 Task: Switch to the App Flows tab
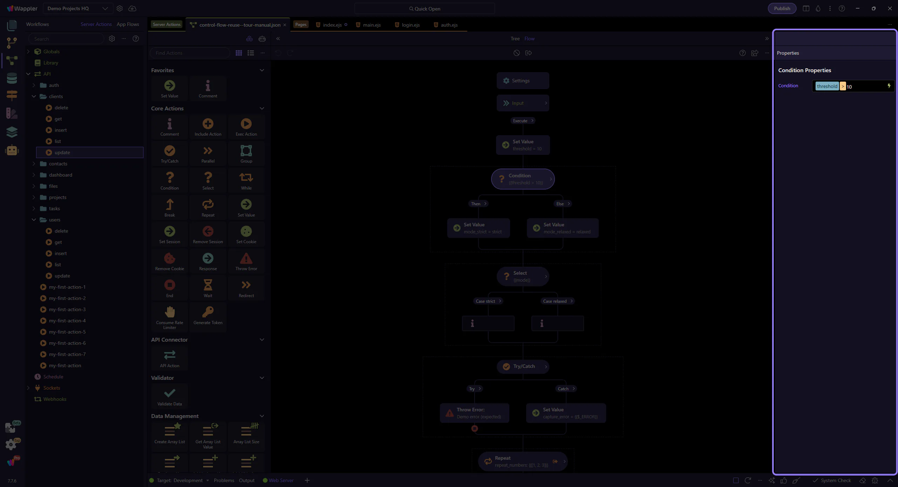tap(128, 24)
